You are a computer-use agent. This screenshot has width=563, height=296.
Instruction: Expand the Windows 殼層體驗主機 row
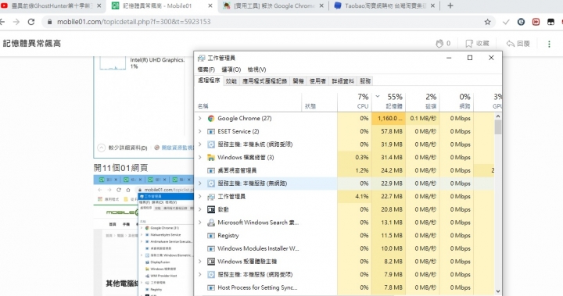200,262
